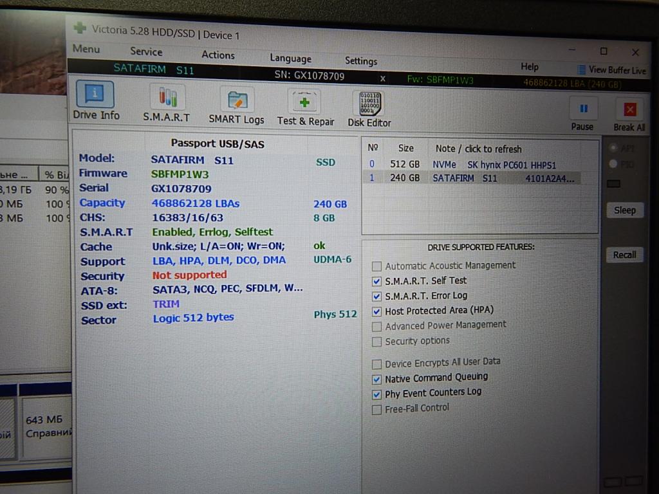Toggle Security options checkbox
Image resolution: width=659 pixels, height=494 pixels.
(376, 342)
